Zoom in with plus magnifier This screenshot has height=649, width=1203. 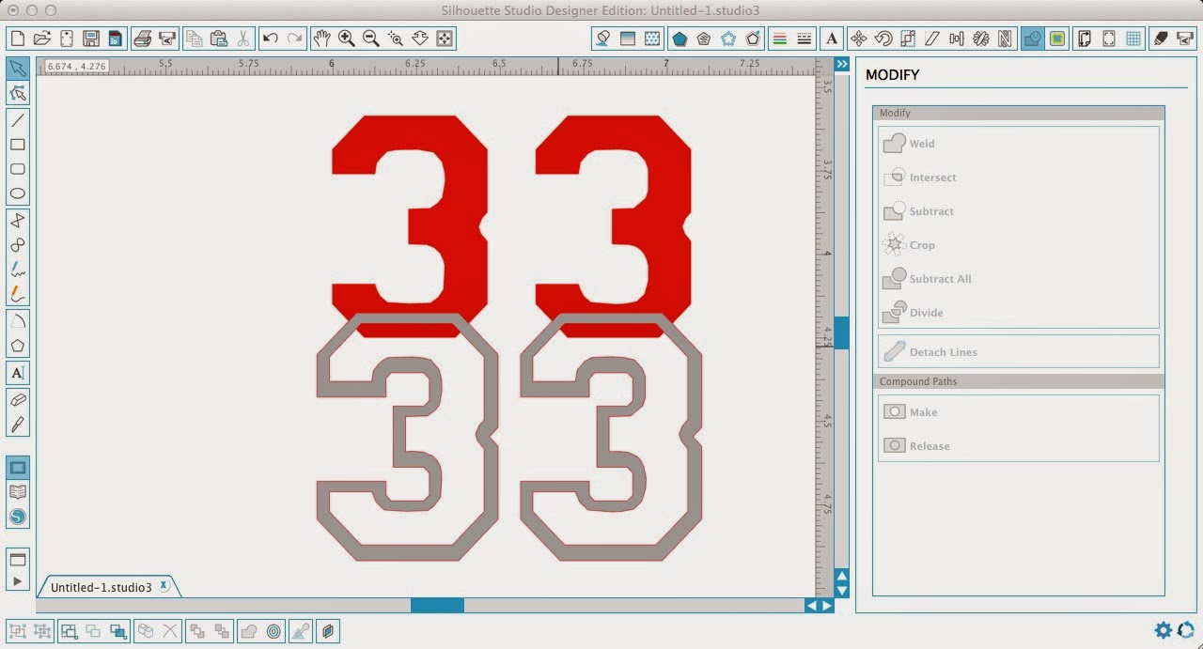pyautogui.click(x=347, y=39)
